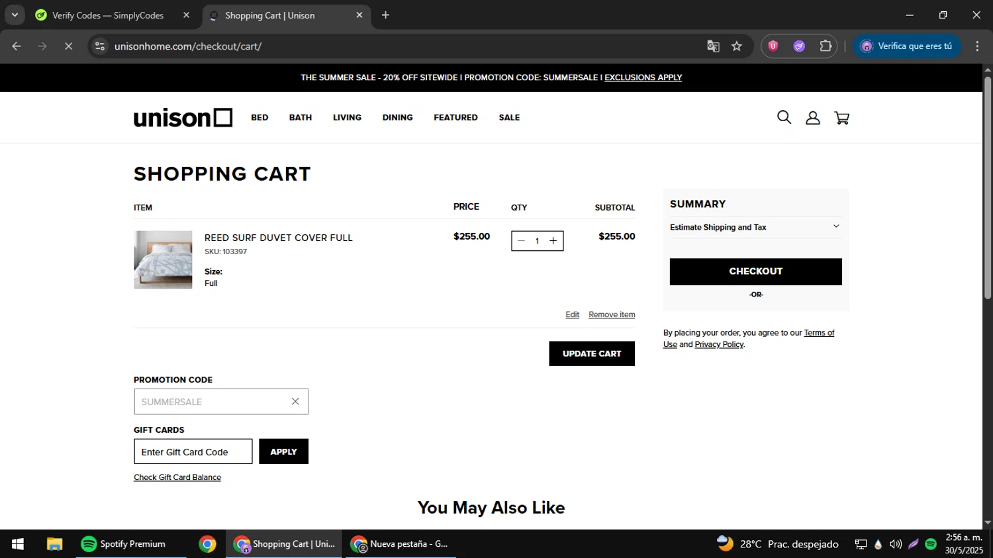
Task: Open File Explorer from taskbar
Action: coord(54,544)
